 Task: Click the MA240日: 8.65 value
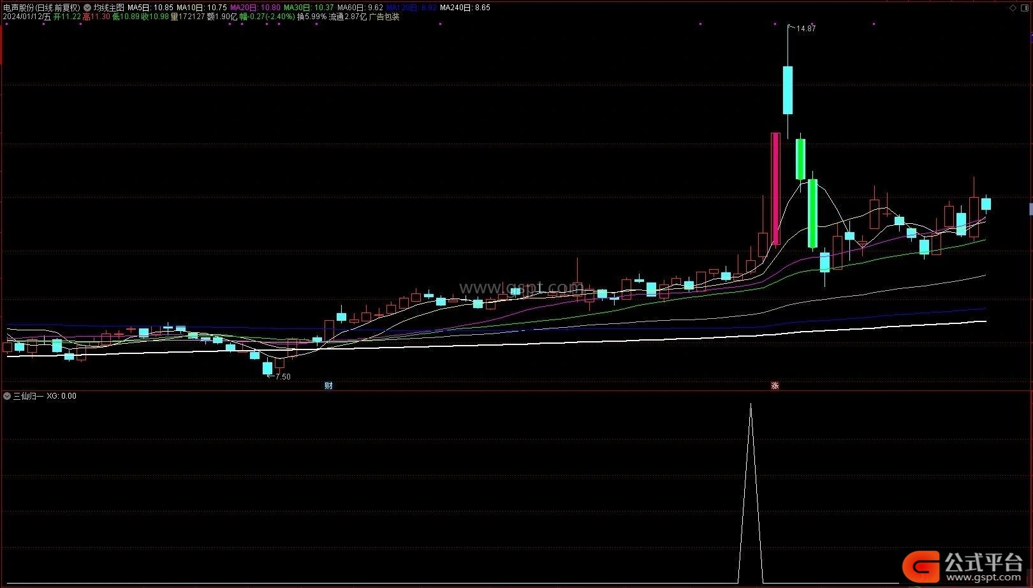click(465, 8)
